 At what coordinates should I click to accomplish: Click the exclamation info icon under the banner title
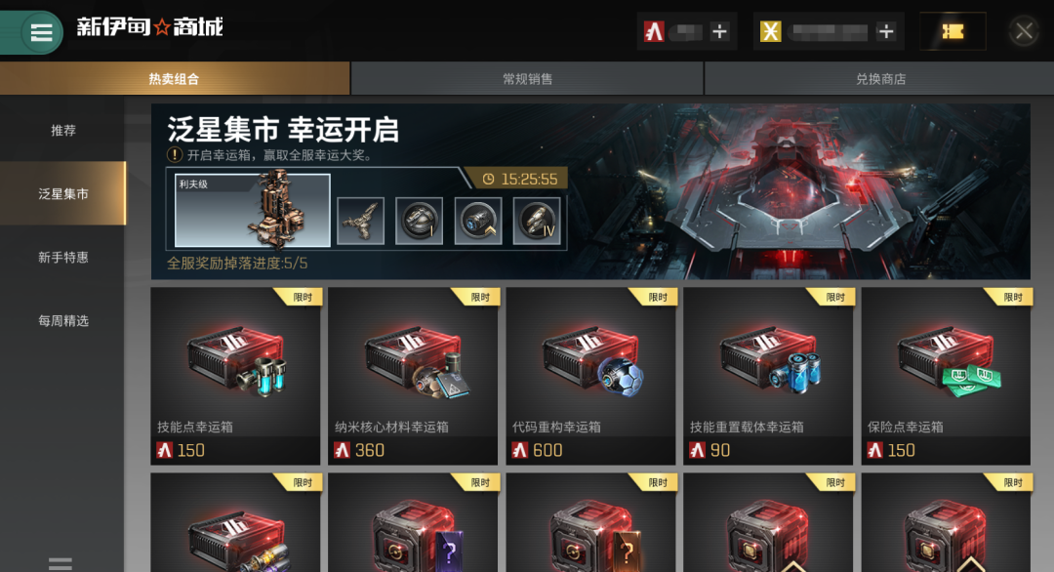174,155
